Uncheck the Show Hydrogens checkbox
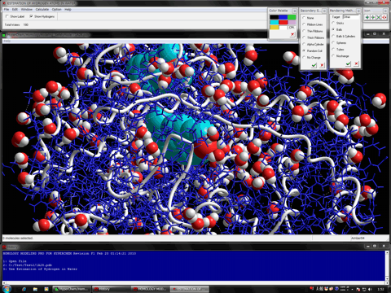This screenshot has height=293, width=391. [31, 16]
